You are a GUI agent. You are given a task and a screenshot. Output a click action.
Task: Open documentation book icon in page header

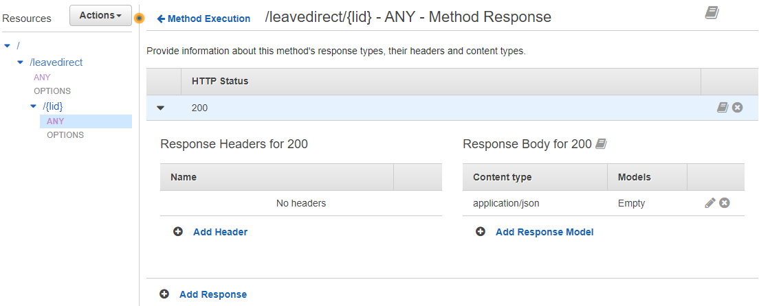pyautogui.click(x=712, y=13)
